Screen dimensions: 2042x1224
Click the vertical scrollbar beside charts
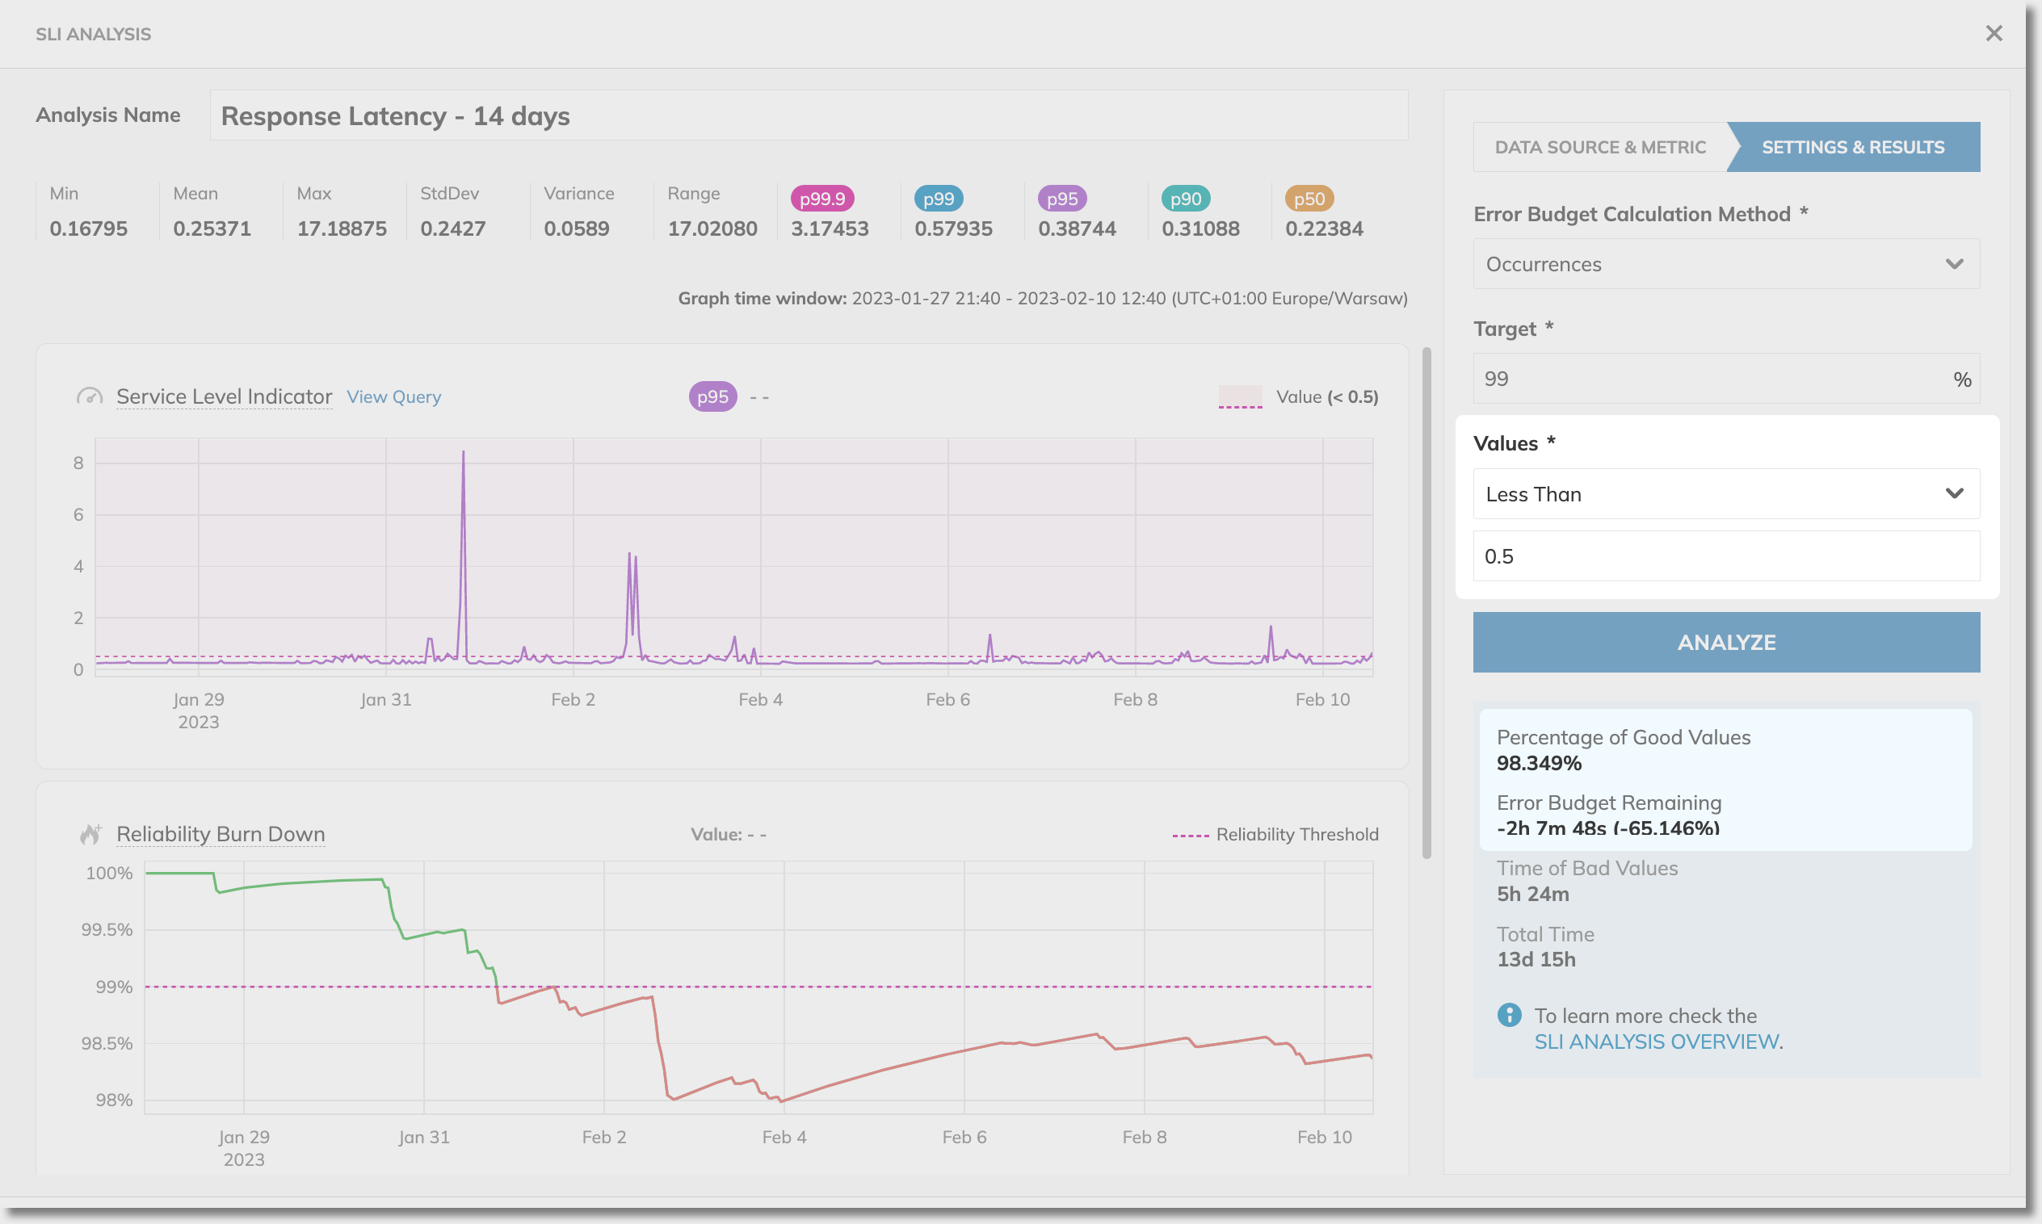(x=1426, y=603)
